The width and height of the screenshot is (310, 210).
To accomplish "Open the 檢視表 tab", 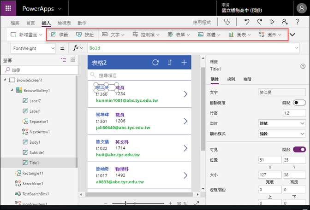I will [x=64, y=23].
